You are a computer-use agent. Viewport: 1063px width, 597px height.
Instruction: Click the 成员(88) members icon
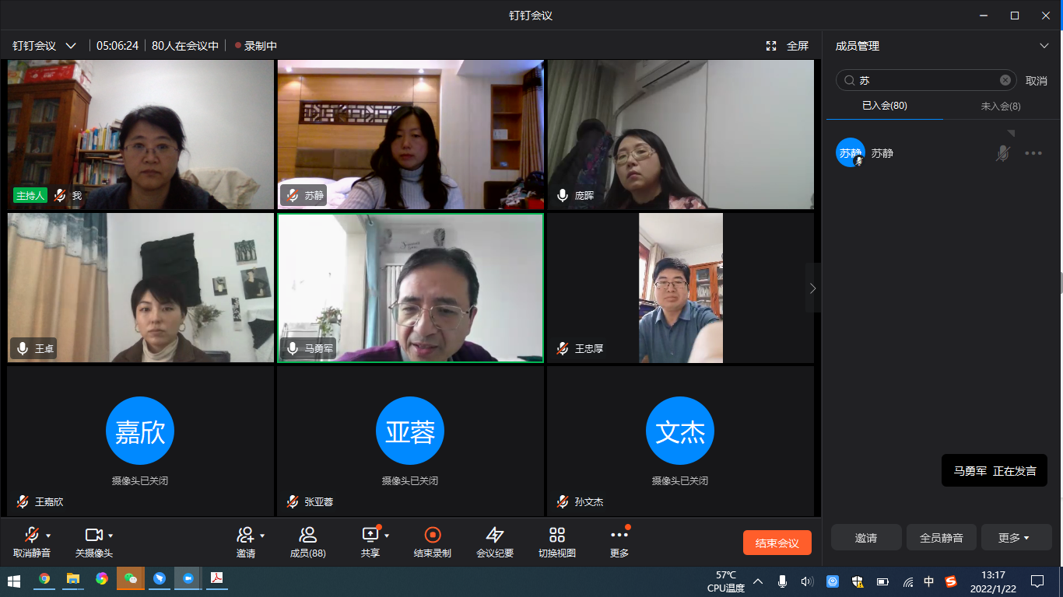307,535
